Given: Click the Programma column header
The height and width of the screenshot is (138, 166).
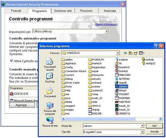Looking at the screenshot, I should coord(23,88).
